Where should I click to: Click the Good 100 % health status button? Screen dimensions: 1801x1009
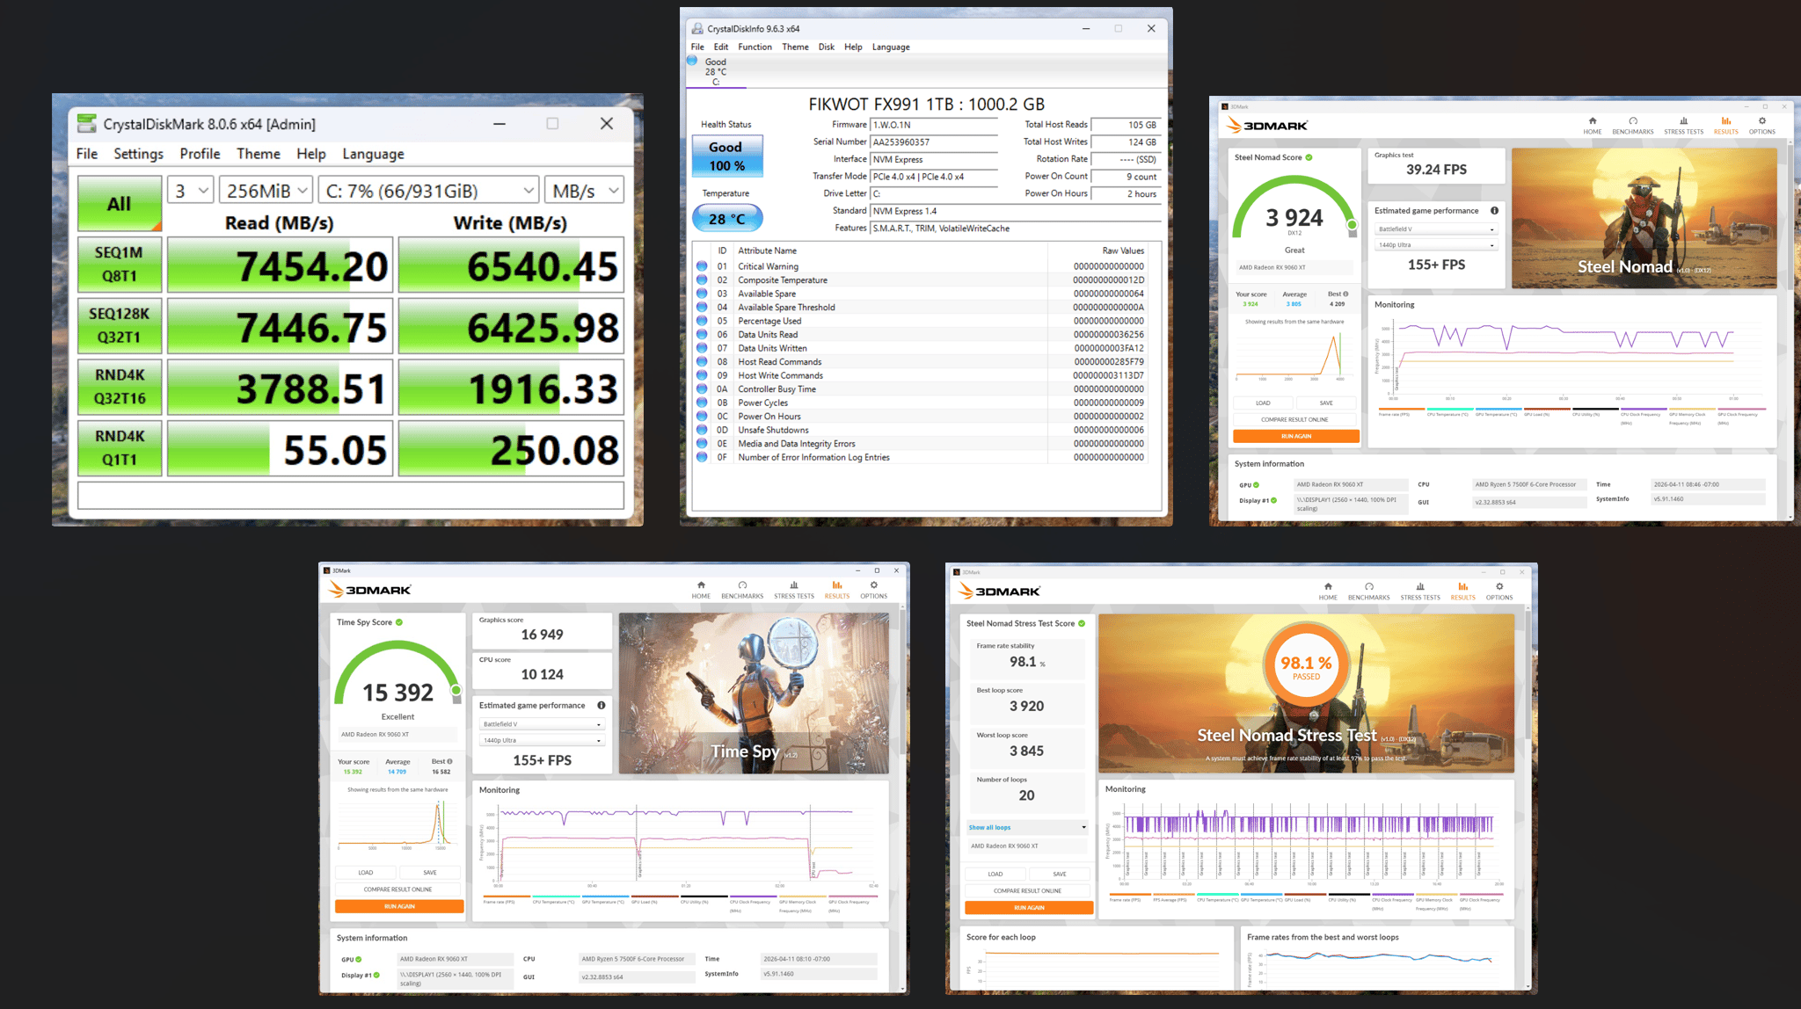[x=726, y=156]
